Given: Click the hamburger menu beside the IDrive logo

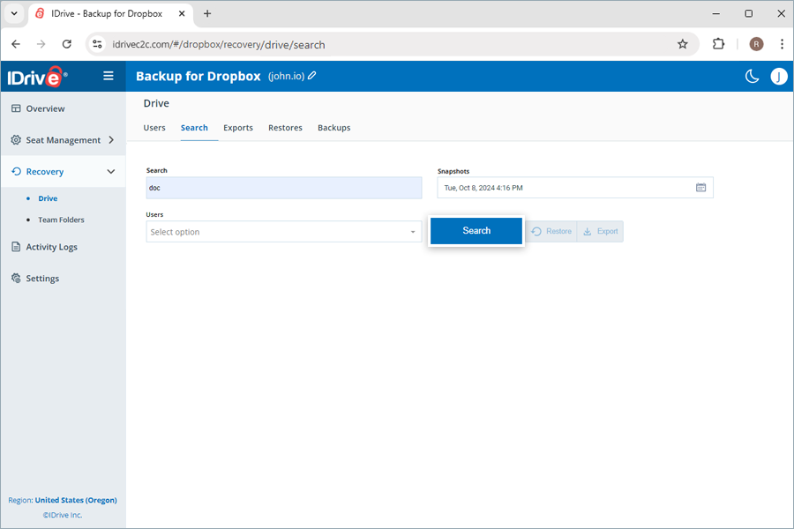Looking at the screenshot, I should 108,76.
